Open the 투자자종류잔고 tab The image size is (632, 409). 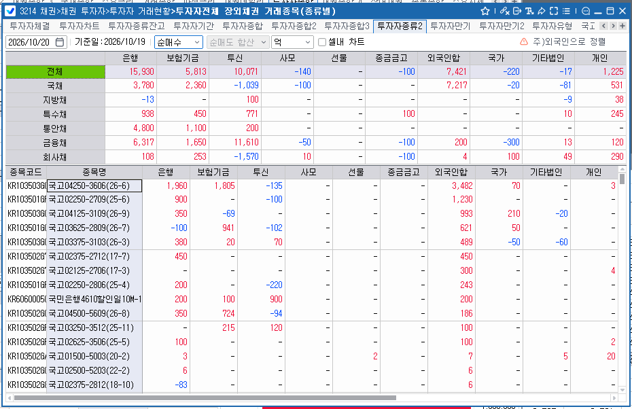pyautogui.click(x=136, y=26)
